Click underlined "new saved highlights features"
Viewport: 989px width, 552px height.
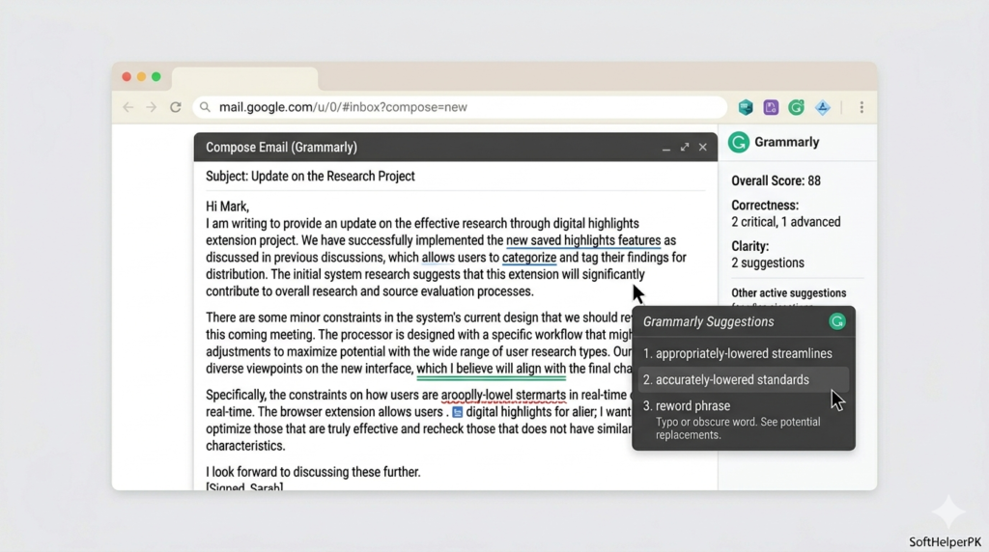583,240
